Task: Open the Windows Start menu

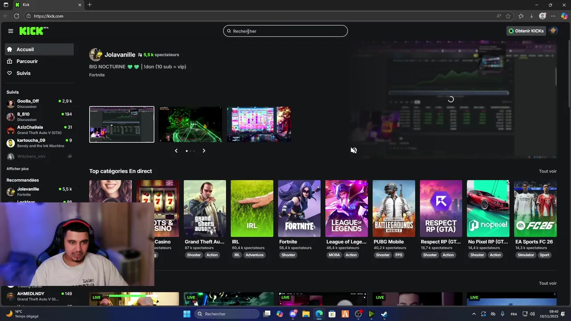Action: pos(187,314)
